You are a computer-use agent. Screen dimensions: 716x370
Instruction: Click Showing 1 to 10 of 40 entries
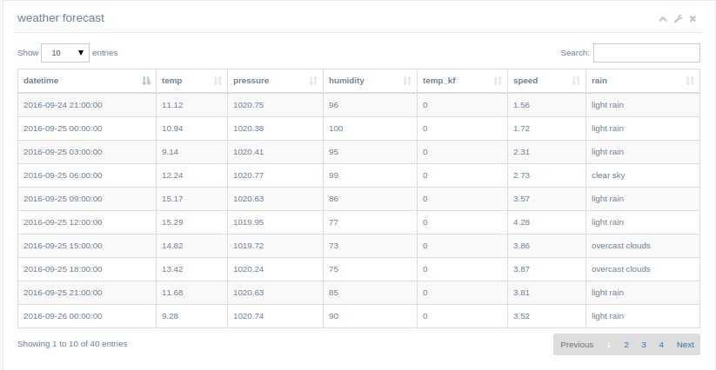coord(72,344)
